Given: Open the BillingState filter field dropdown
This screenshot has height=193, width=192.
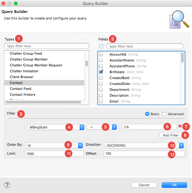Looking at the screenshot, I should tap(56, 127).
